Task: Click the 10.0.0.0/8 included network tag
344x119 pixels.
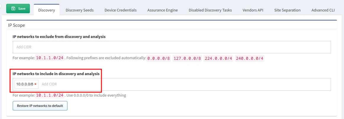Action: coord(25,84)
